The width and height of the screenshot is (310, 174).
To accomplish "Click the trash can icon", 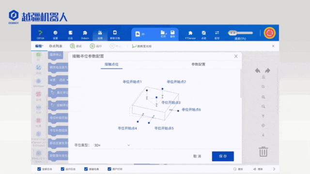I will point(263,151).
